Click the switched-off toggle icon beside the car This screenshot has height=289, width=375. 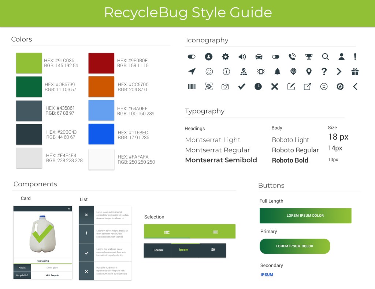coord(276,57)
